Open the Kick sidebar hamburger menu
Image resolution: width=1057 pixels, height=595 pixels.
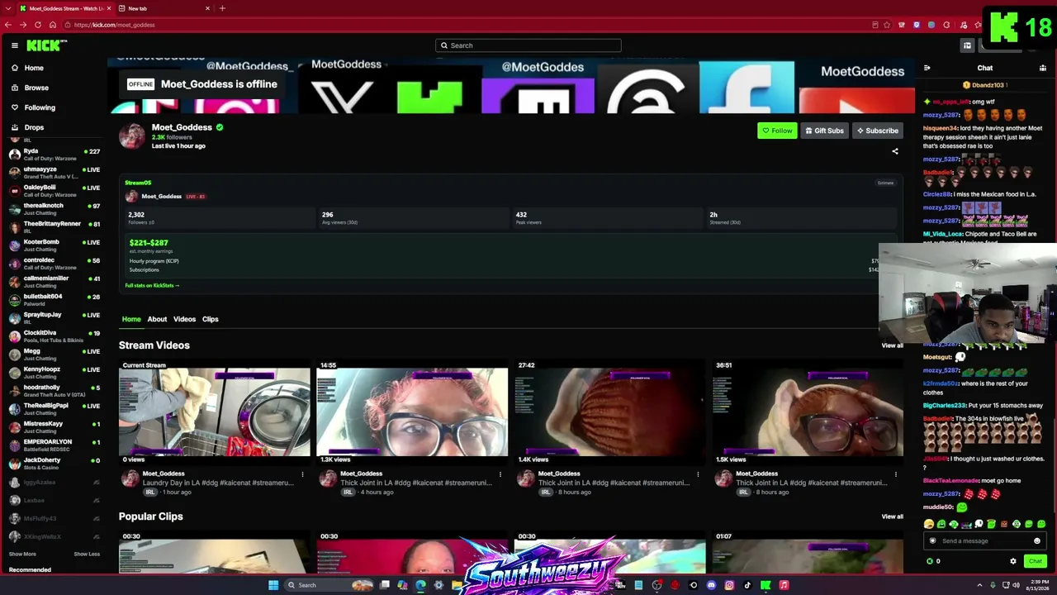point(14,45)
